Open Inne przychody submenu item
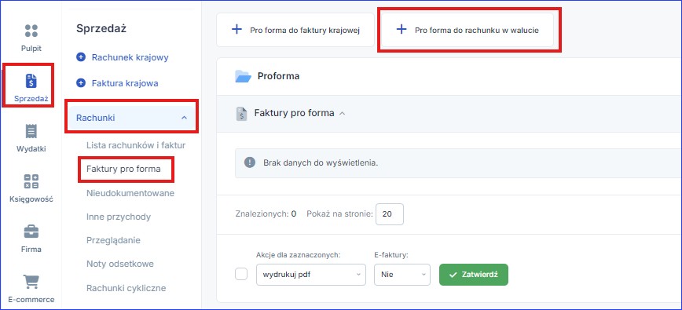The image size is (682, 310). tap(119, 217)
